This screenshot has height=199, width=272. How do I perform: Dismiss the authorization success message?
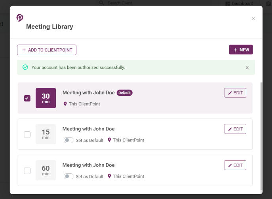coord(247,67)
